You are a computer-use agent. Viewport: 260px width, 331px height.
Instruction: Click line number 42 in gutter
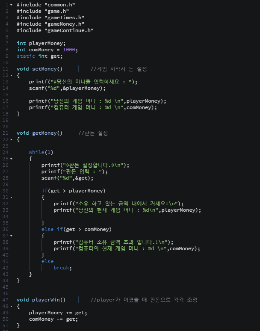pyautogui.click(x=6, y=268)
